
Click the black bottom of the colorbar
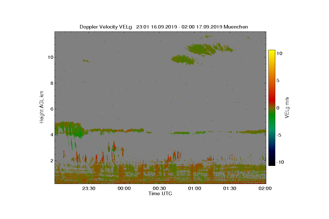[272, 163]
